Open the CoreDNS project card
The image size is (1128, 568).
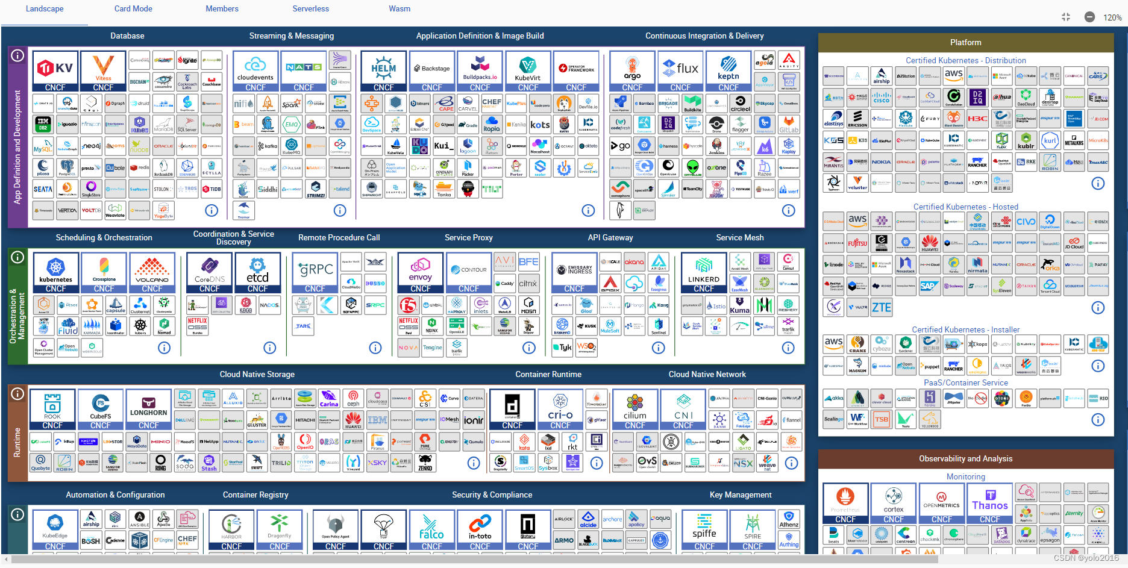[210, 273]
